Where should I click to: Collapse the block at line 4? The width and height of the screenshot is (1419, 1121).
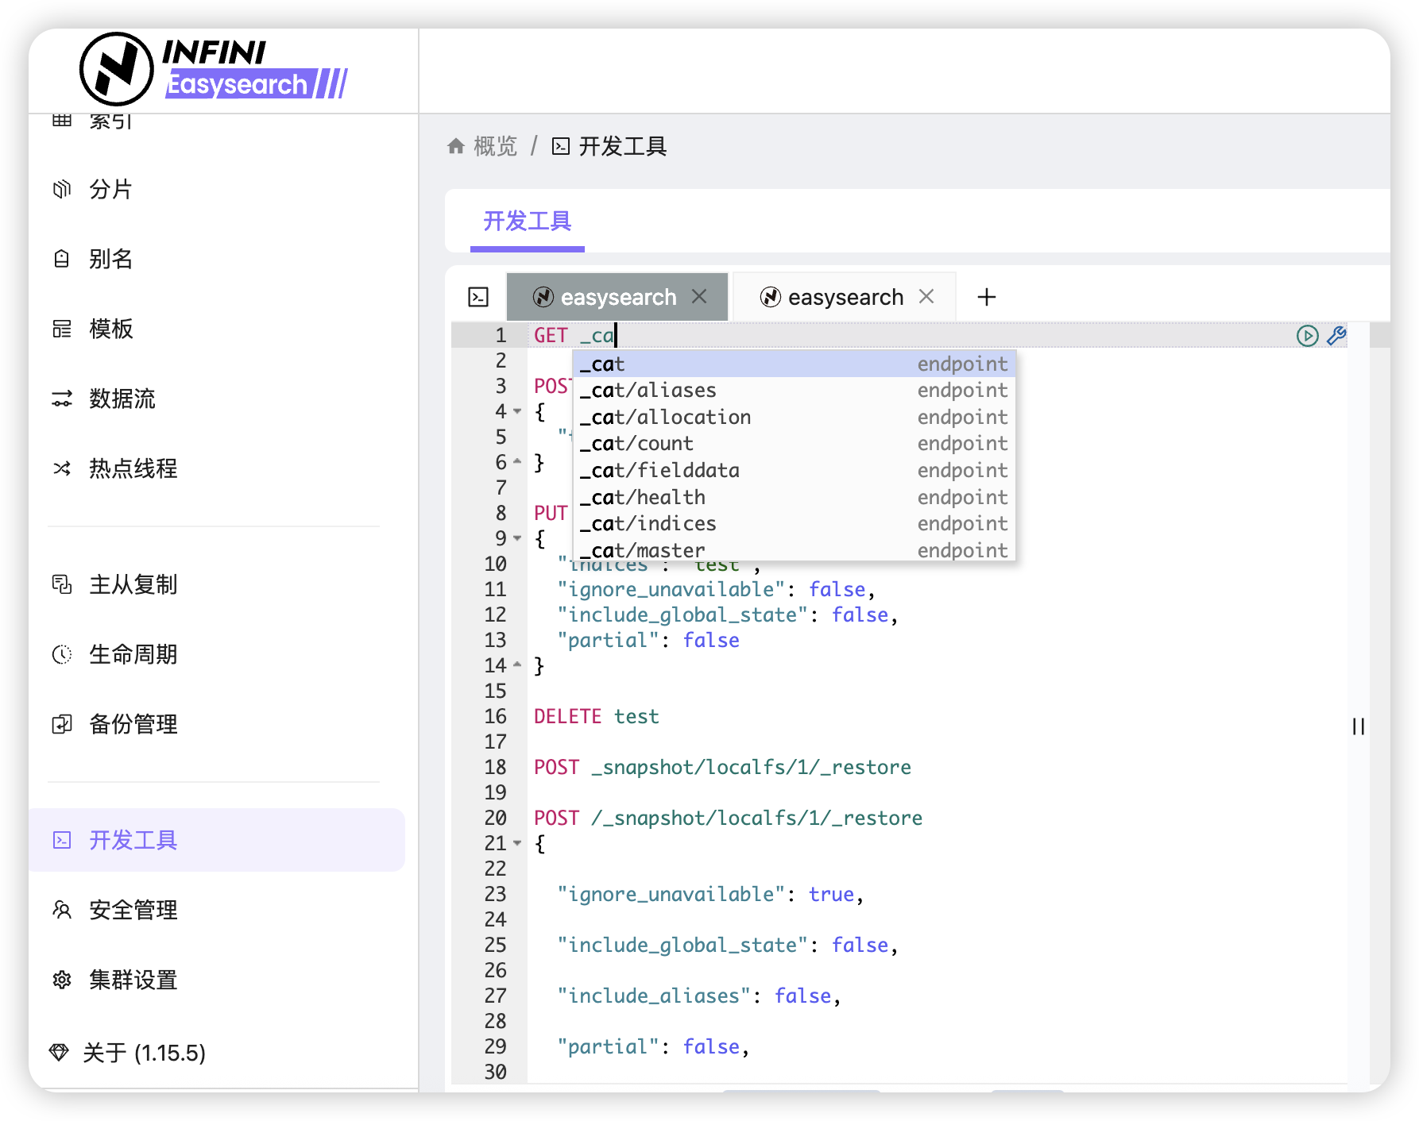(517, 411)
